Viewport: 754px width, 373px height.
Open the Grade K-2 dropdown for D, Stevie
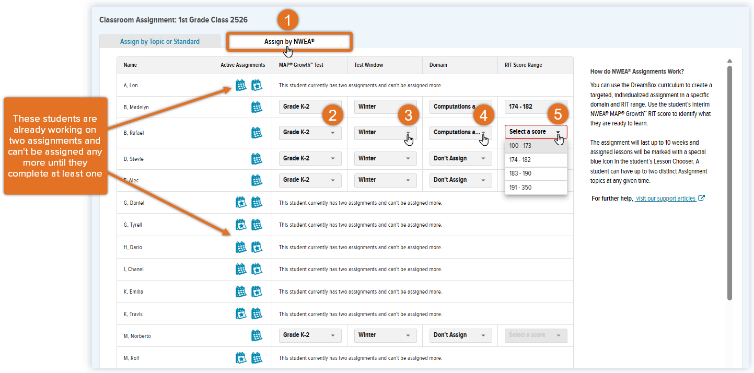click(x=310, y=158)
